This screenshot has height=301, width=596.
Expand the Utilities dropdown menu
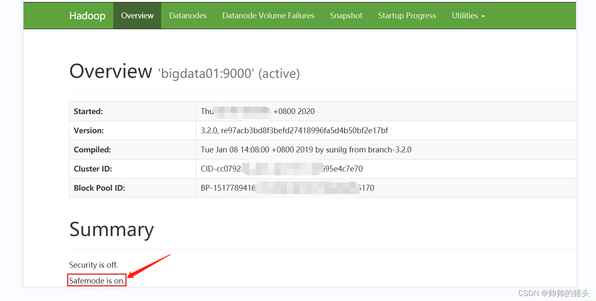click(x=468, y=15)
